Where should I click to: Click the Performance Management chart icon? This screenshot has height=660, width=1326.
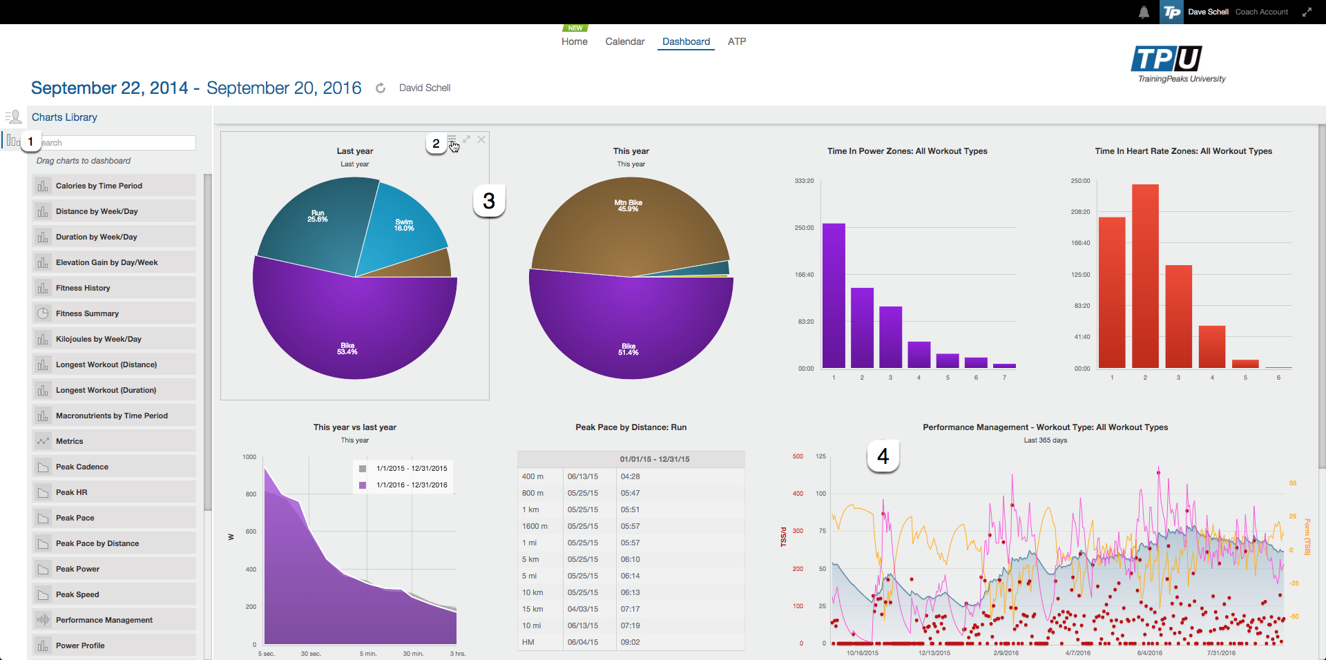pos(43,620)
